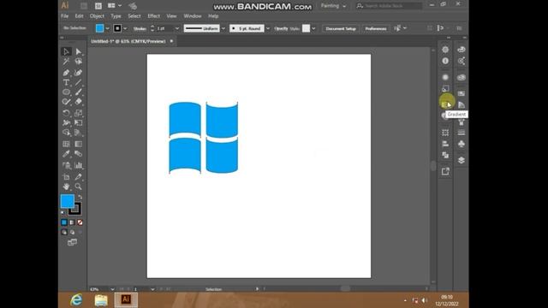Select the Zoom magnifier tool
548x308 pixels.
coord(78,187)
